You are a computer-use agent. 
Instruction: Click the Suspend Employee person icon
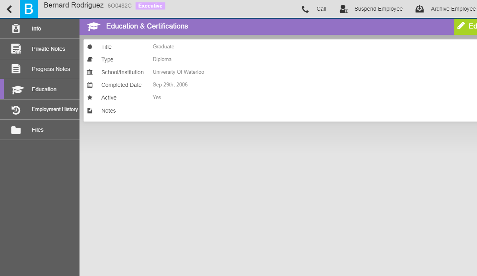344,9
